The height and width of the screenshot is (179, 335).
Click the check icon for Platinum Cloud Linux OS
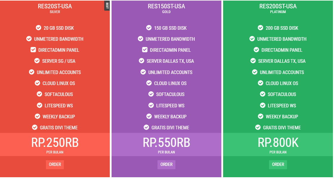click(x=260, y=83)
